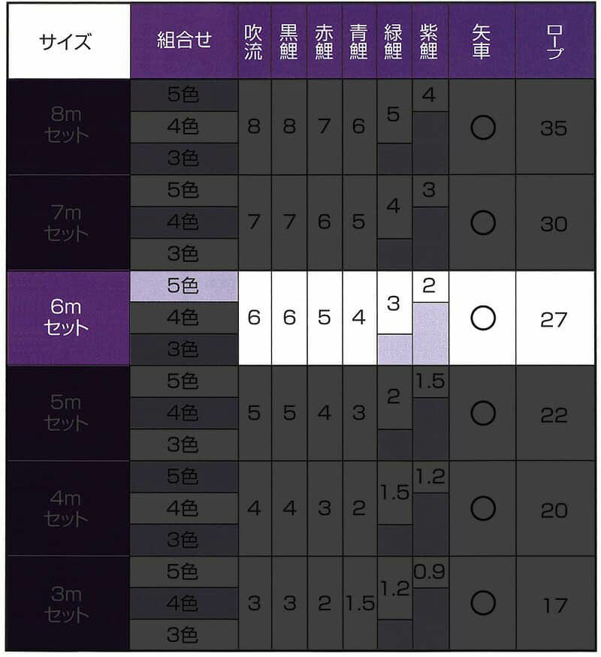Click the 0.9 value in 紫鯉 column
601x657 pixels.
430,572
